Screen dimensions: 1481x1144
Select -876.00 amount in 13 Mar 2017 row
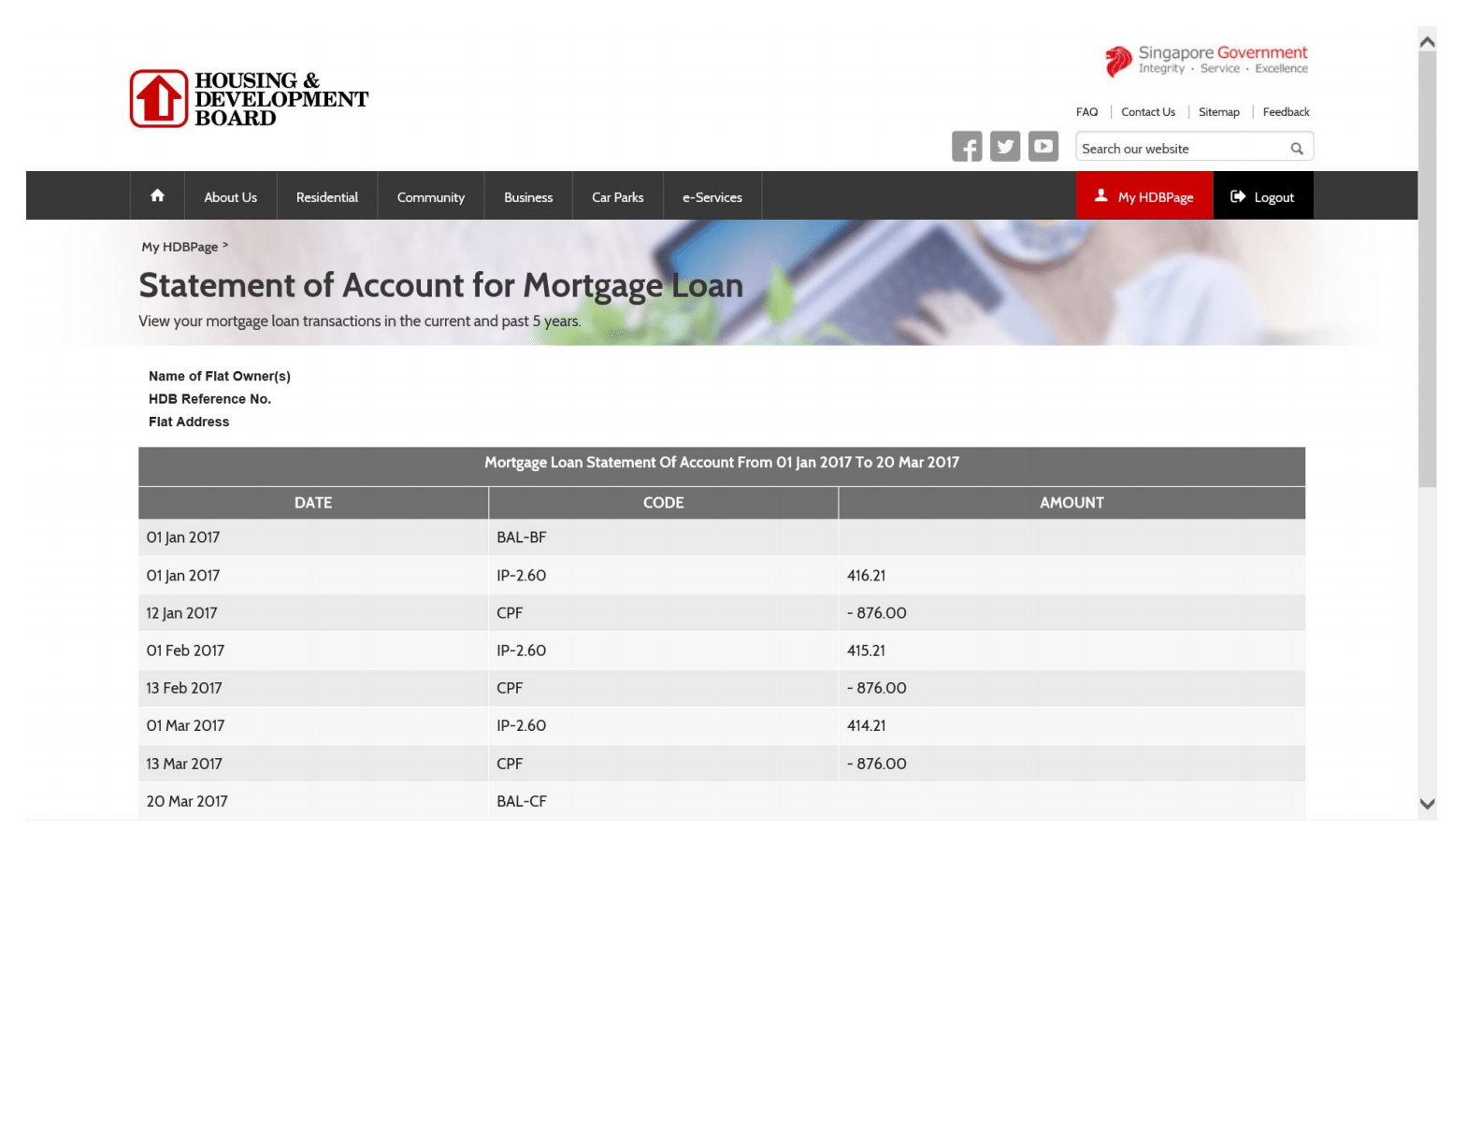[1071, 764]
